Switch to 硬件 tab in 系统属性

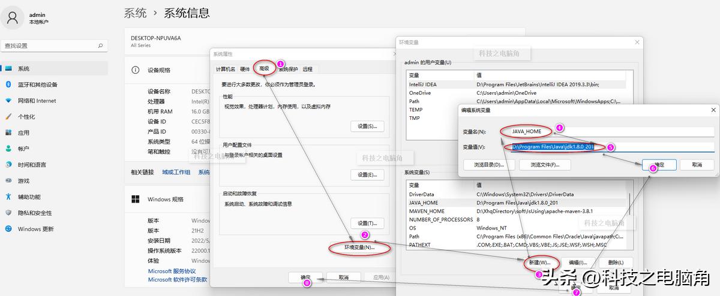click(245, 69)
